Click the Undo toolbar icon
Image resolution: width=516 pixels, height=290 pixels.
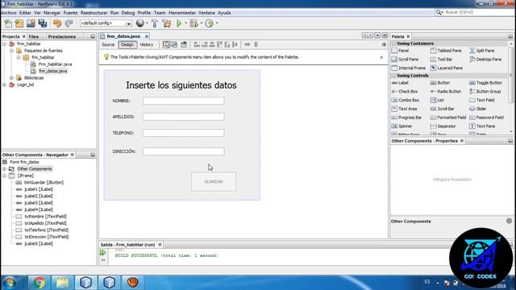(x=57, y=23)
